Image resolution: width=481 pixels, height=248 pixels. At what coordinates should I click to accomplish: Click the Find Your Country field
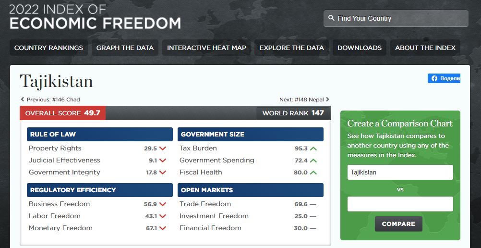pos(400,18)
